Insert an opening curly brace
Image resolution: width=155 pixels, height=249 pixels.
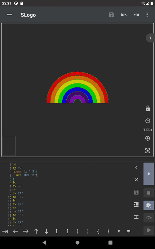[98, 231]
